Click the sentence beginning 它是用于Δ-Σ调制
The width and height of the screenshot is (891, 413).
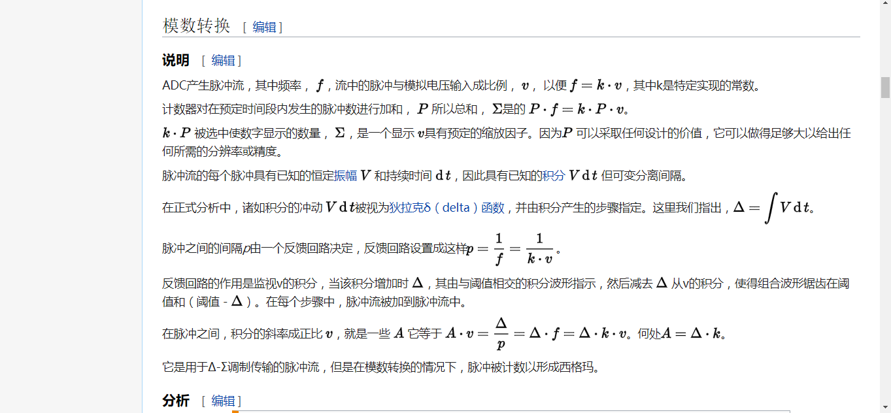click(380, 367)
